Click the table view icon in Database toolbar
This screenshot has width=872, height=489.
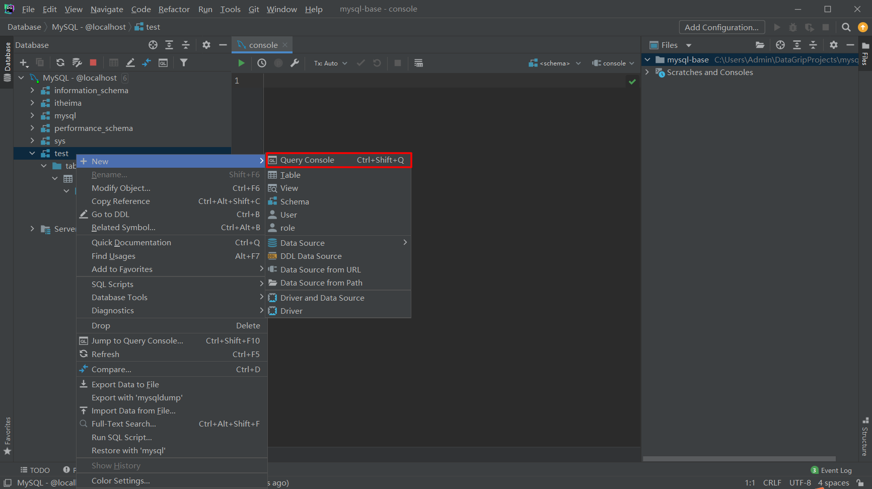114,63
